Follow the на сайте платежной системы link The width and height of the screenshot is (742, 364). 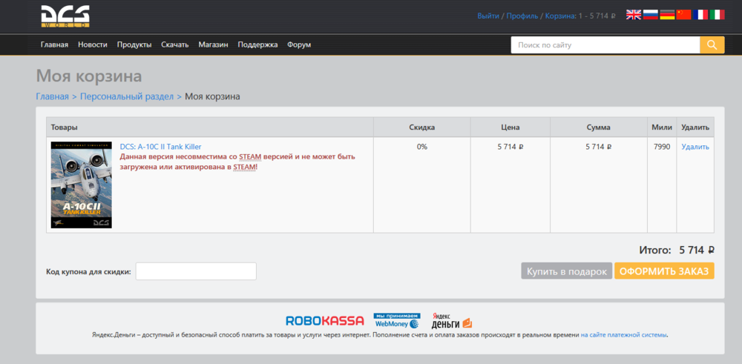(624, 334)
